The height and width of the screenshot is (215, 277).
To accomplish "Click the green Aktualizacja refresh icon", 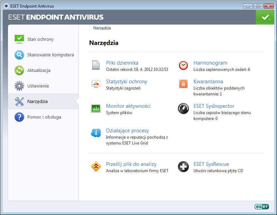I will click(19, 70).
